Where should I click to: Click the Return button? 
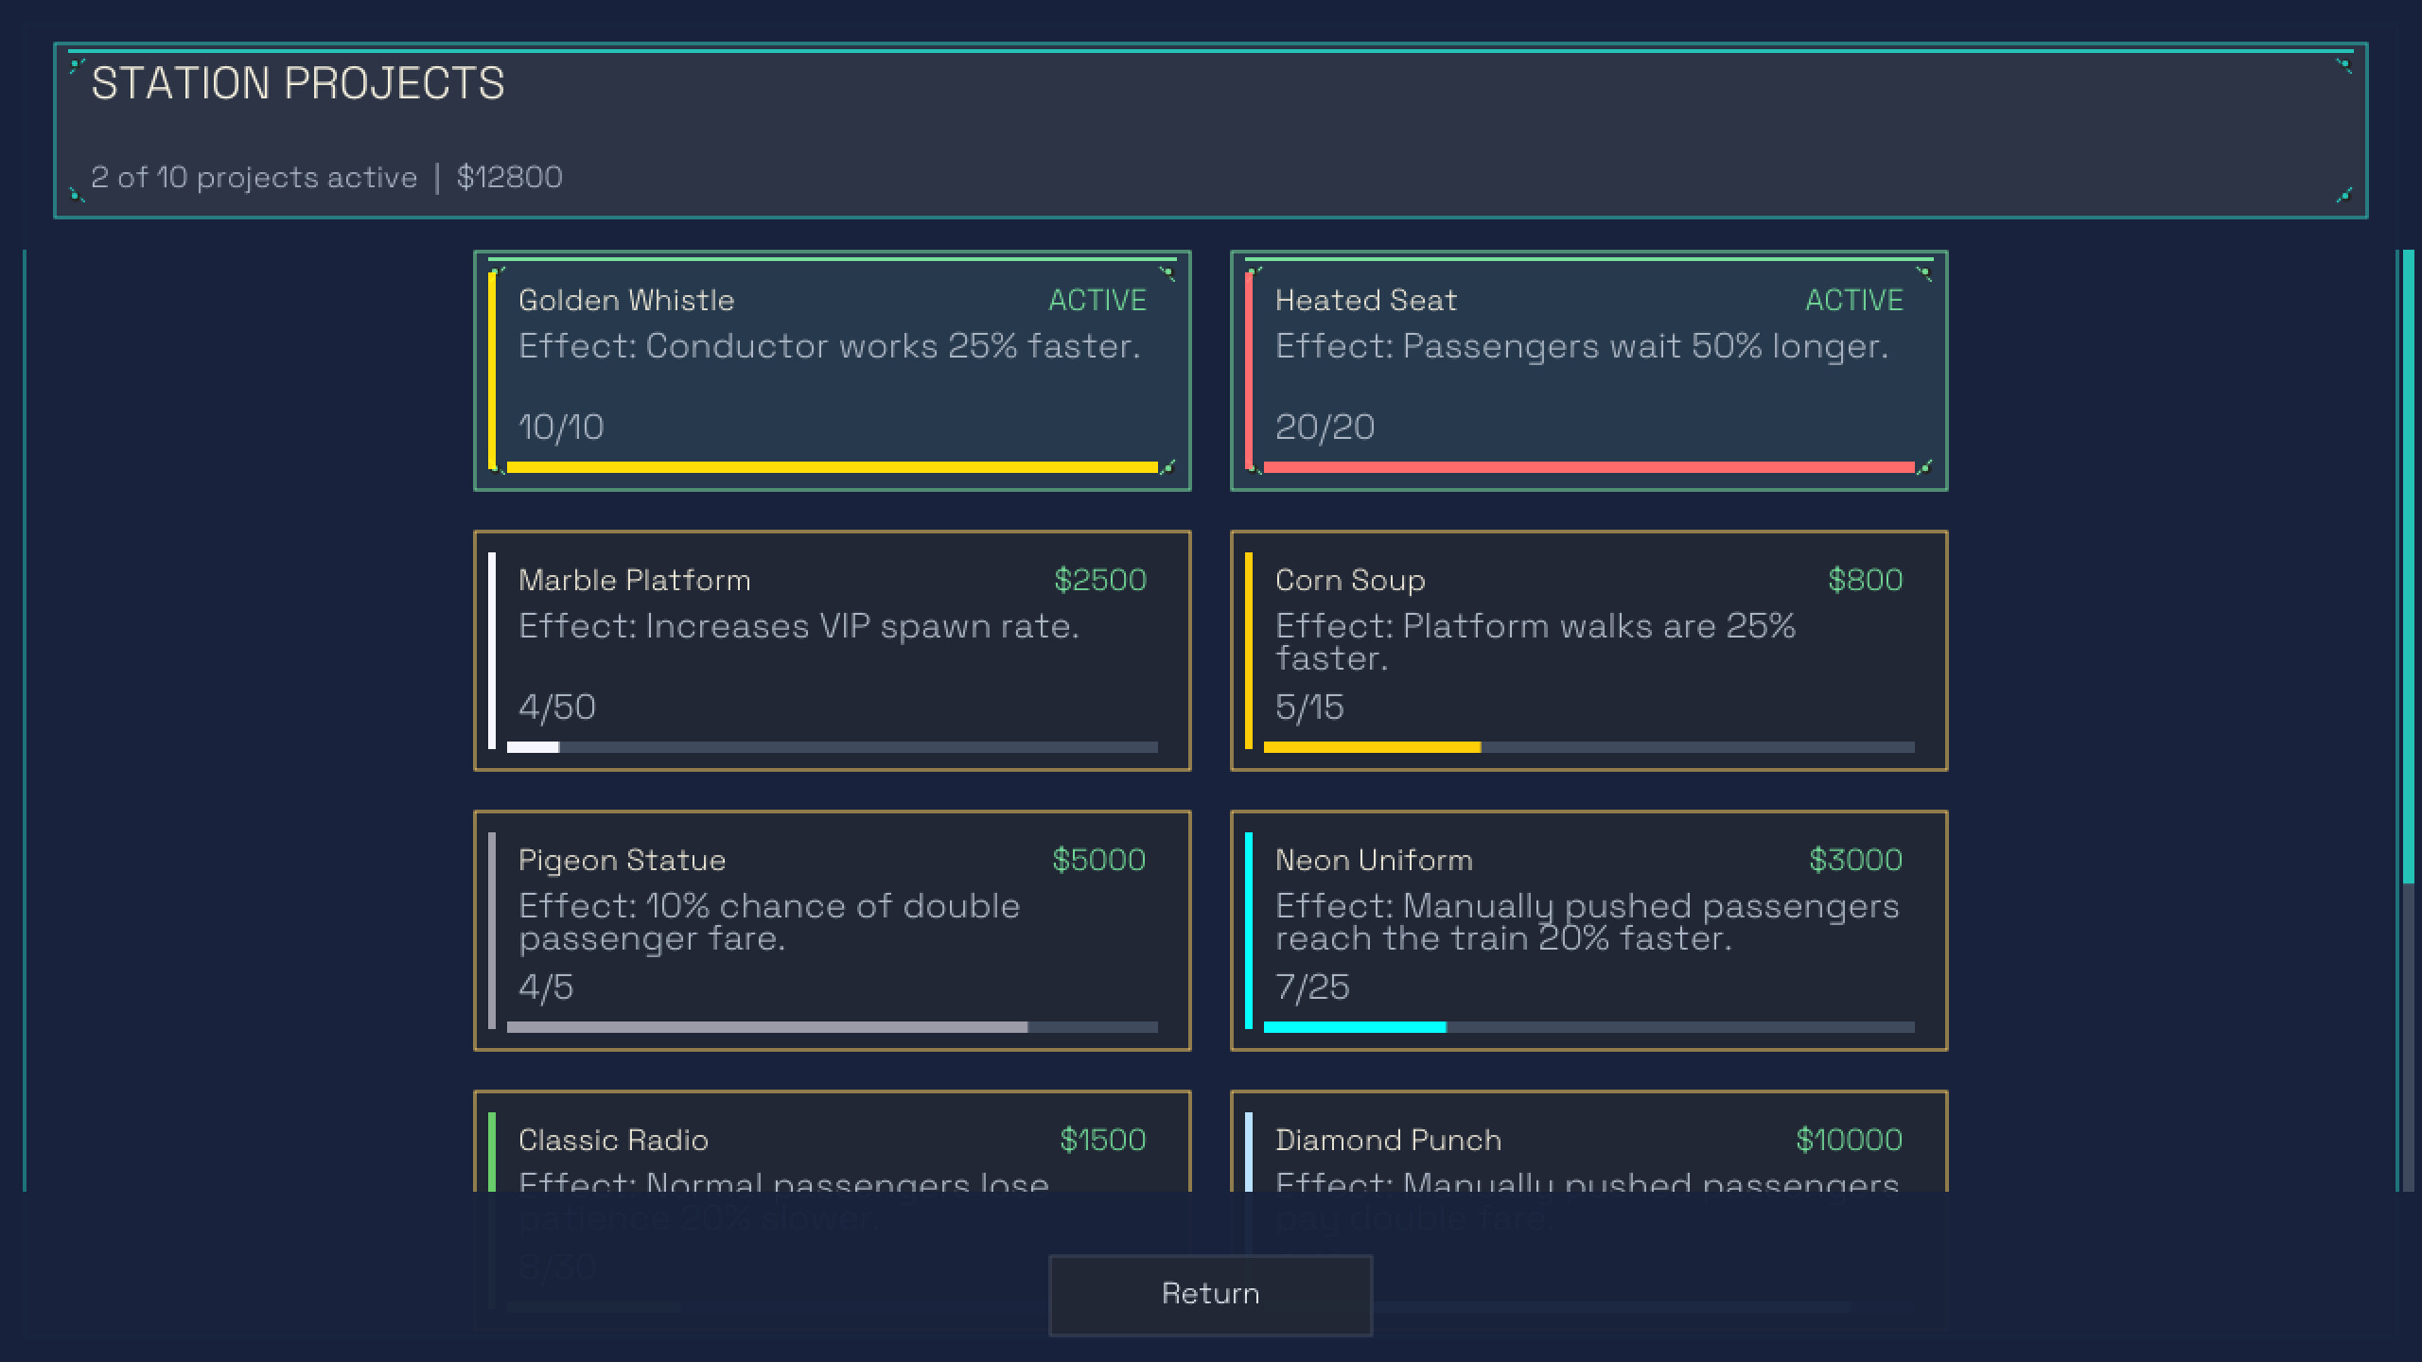1210,1295
